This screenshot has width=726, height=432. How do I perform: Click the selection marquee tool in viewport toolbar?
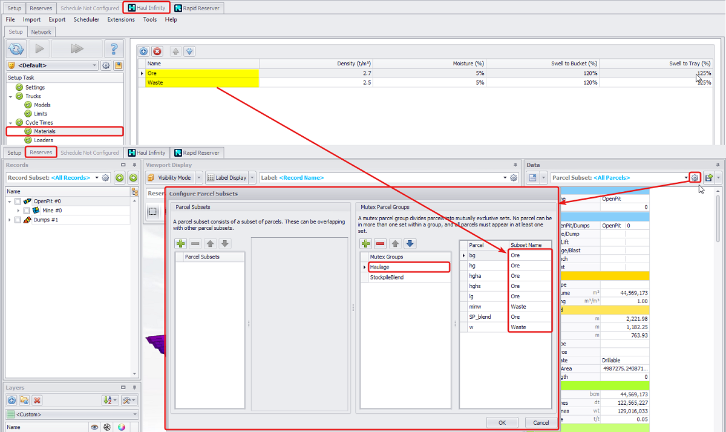[153, 211]
